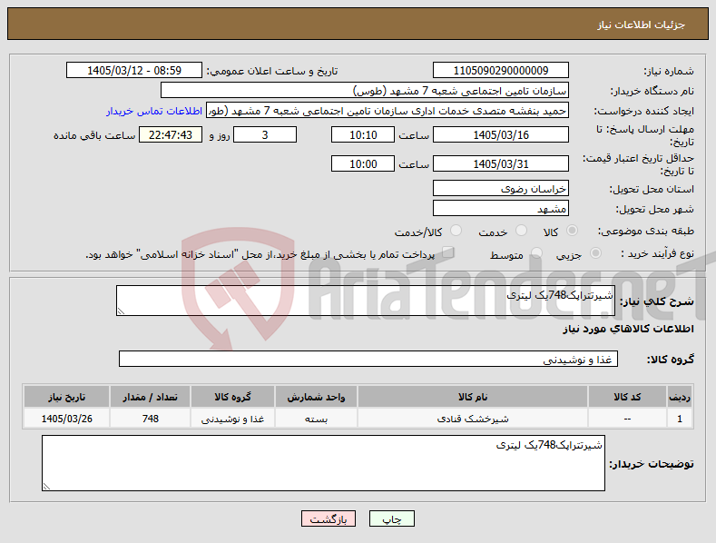Select the کالا radio button

click(572, 231)
